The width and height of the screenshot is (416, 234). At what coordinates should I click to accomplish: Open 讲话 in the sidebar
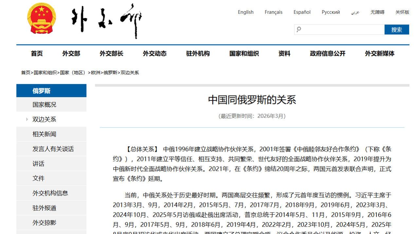tap(51, 164)
